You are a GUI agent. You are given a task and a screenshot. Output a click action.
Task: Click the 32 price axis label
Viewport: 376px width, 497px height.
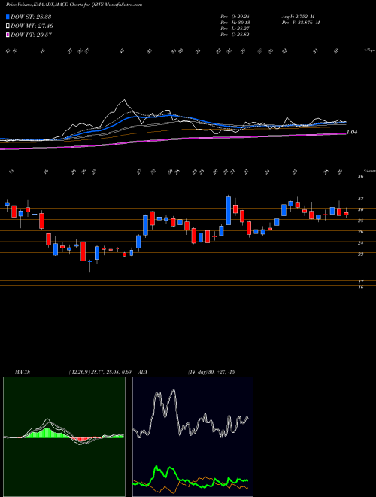pyautogui.click(x=360, y=198)
